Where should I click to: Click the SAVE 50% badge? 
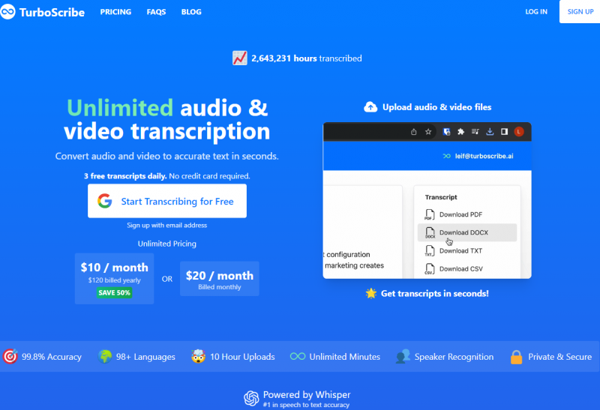pyautogui.click(x=114, y=292)
